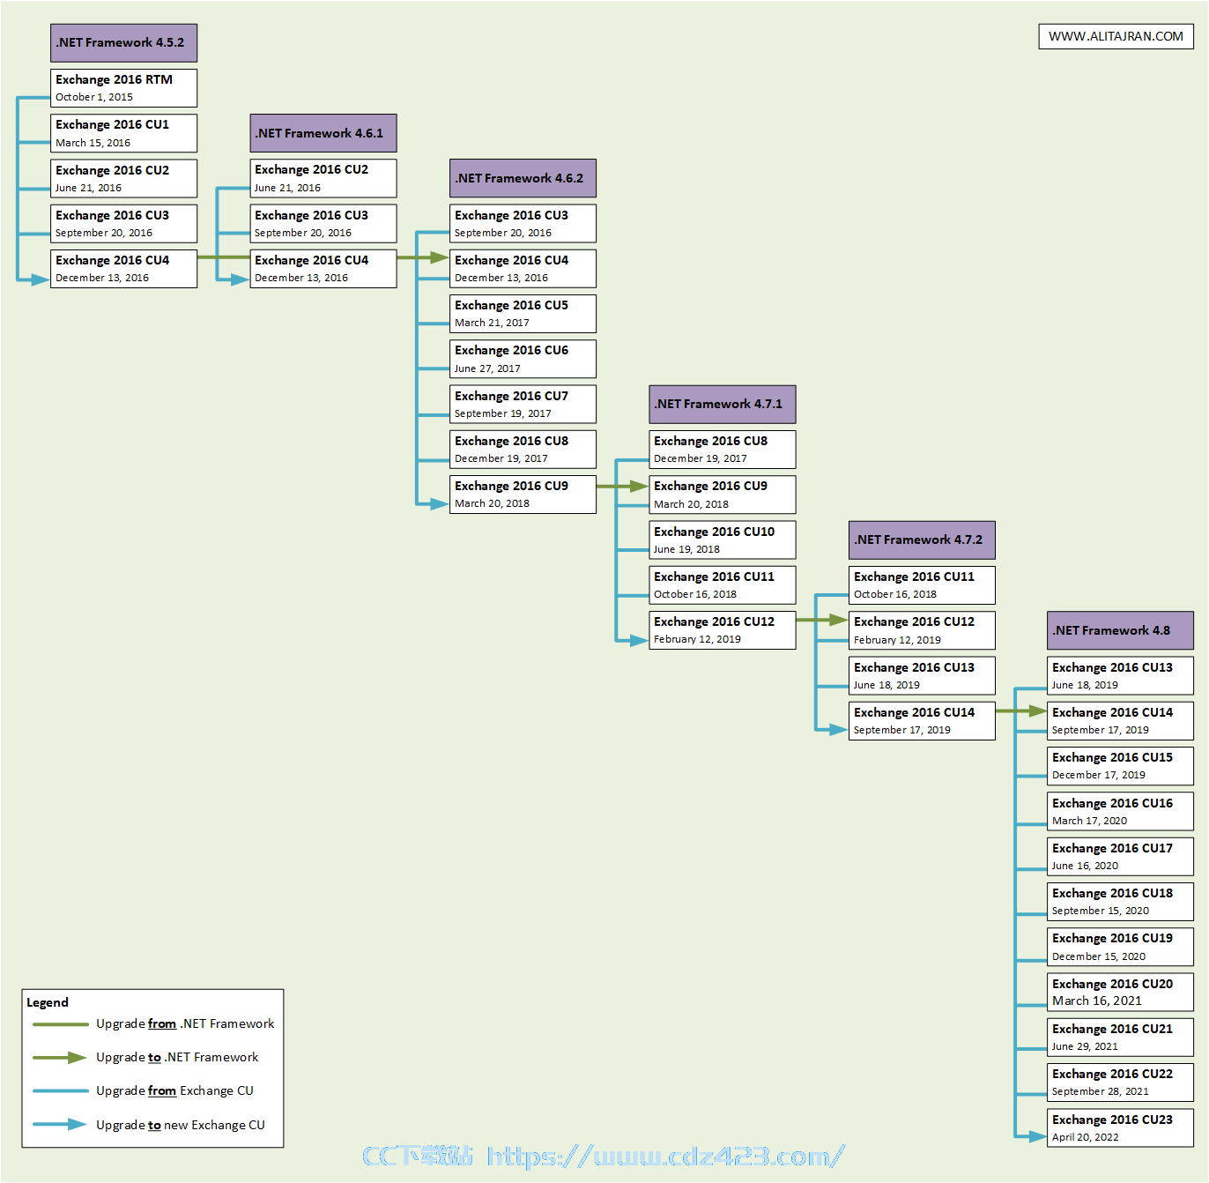Click Exchange 2016 CU14 under .NET Framework 4.8
The image size is (1209, 1183).
(1120, 720)
